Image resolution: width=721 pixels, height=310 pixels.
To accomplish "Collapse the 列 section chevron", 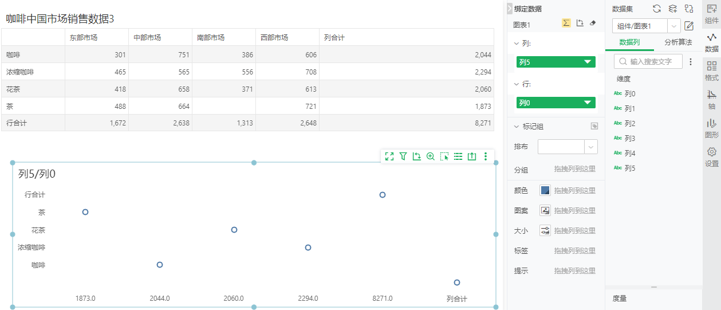I will click(516, 43).
